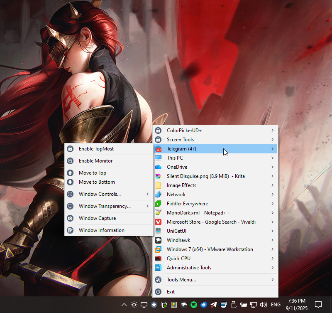
Task: Show hidden tray icons with the chevron
Action: (x=124, y=305)
